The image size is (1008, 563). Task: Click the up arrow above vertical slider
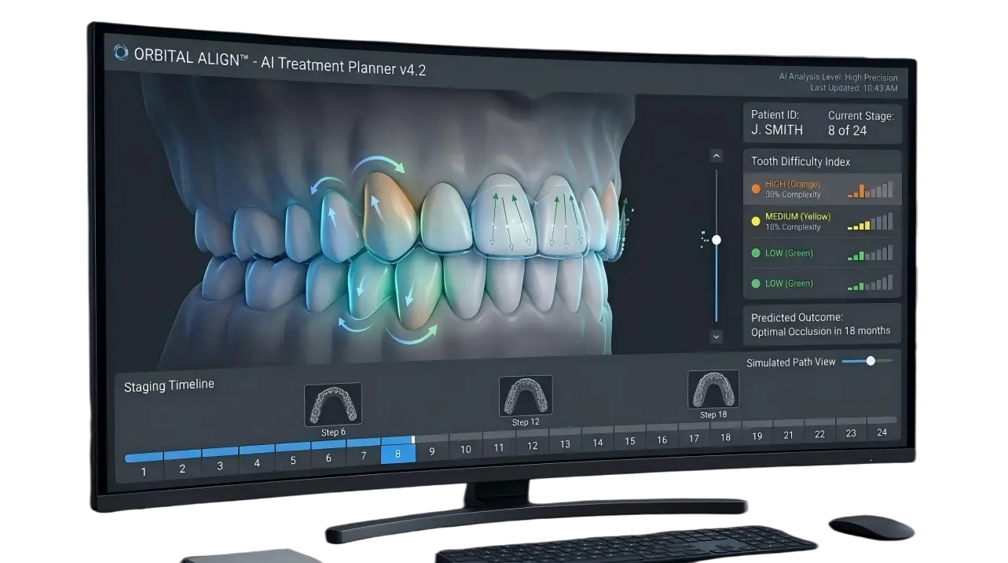coord(716,156)
